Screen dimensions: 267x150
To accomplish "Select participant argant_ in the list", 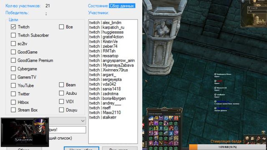I will [x=103, y=75].
